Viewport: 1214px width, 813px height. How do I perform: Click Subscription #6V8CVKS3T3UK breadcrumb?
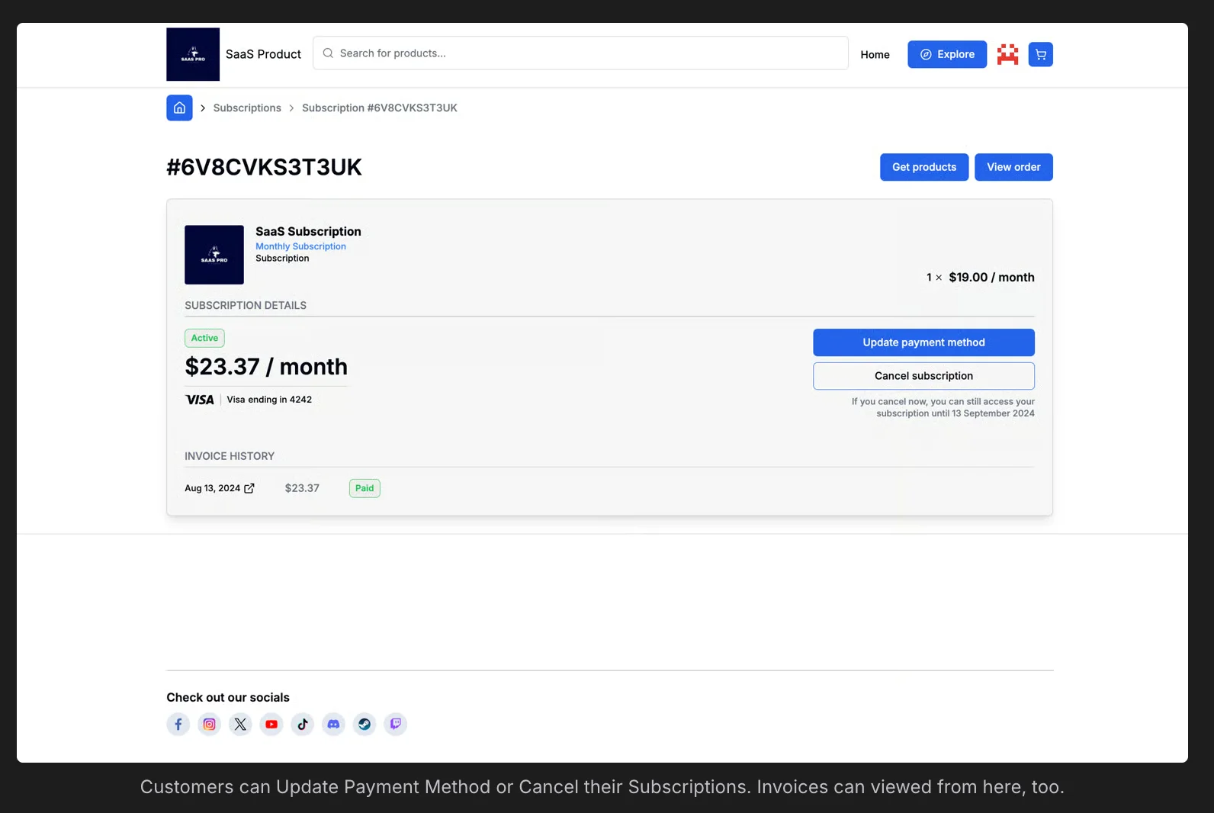380,108
